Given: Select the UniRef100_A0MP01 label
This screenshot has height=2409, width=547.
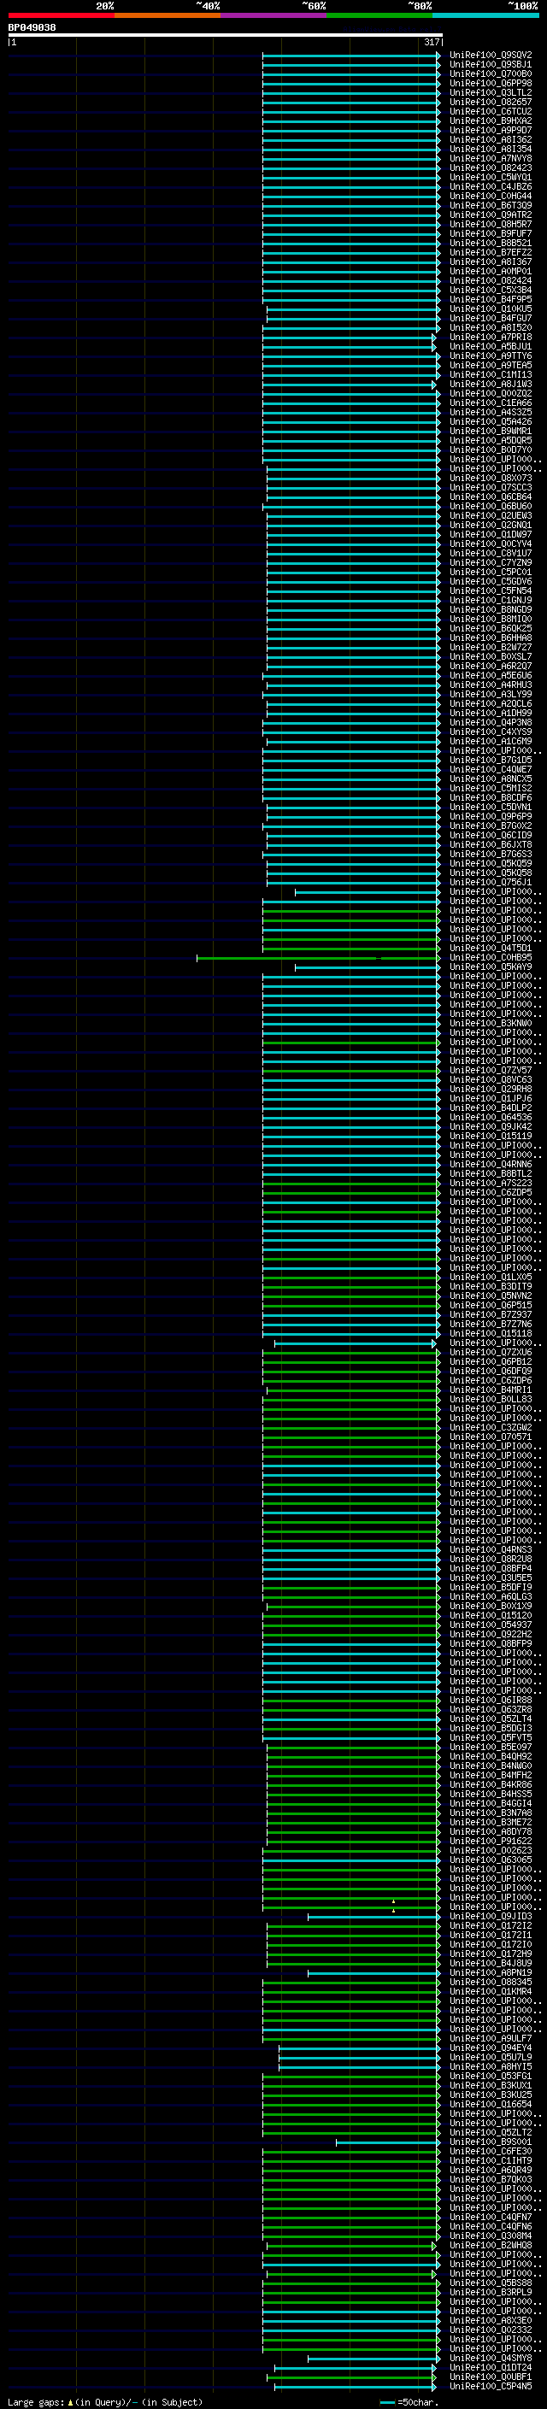Looking at the screenshot, I should pos(491,271).
